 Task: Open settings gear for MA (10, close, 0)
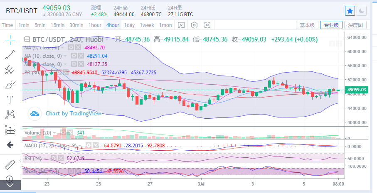pyautogui.click(x=74, y=56)
